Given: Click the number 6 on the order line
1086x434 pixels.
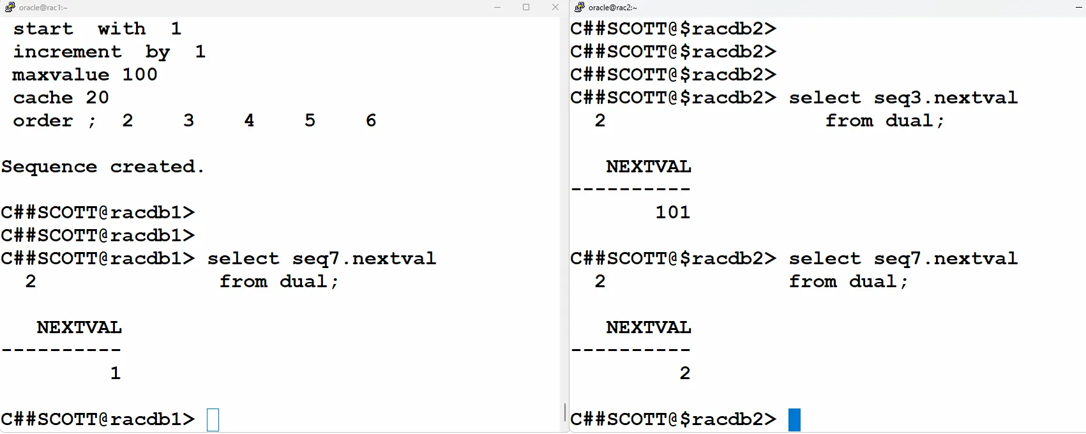Looking at the screenshot, I should point(371,121).
